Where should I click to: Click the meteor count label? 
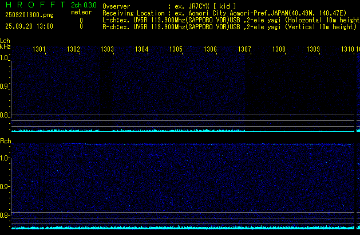point(81,13)
